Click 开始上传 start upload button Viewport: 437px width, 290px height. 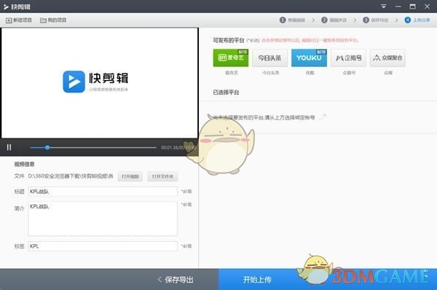[257, 279]
